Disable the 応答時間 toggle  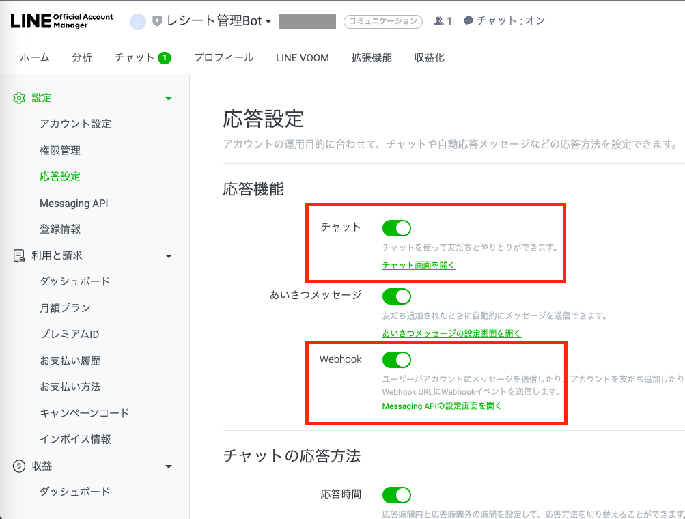tap(397, 495)
